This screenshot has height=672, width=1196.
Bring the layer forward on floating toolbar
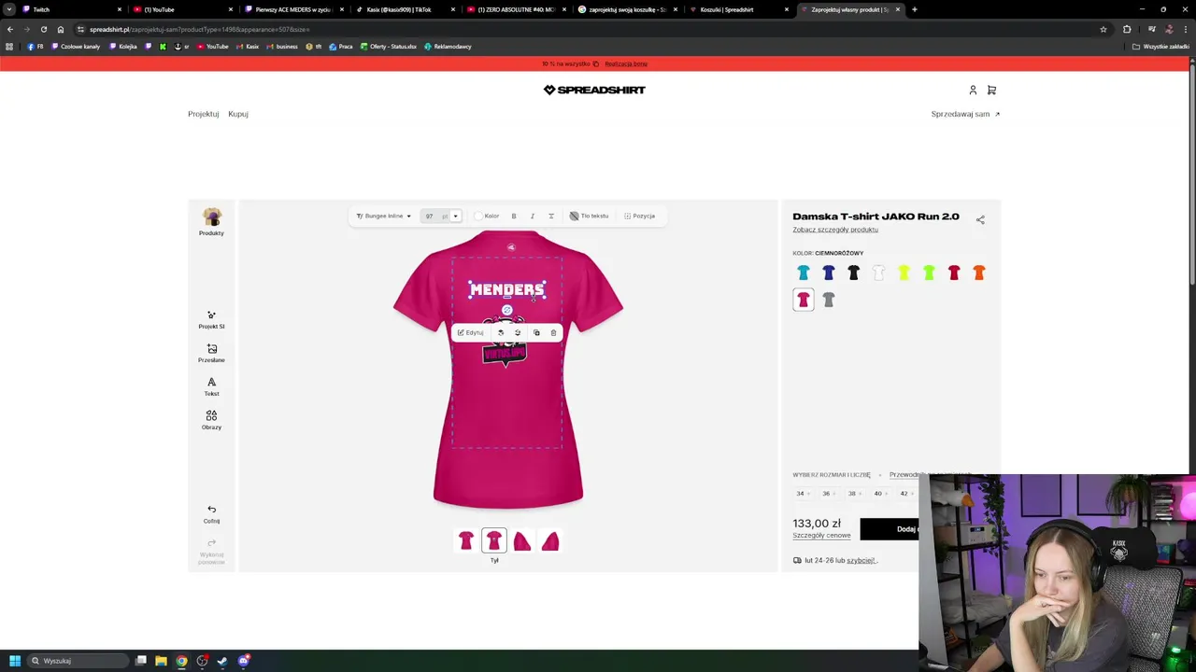(501, 332)
